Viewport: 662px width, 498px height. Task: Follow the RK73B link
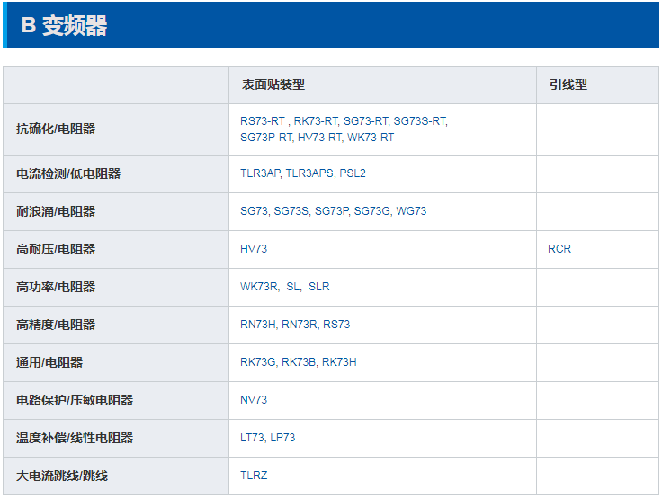pyautogui.click(x=299, y=362)
